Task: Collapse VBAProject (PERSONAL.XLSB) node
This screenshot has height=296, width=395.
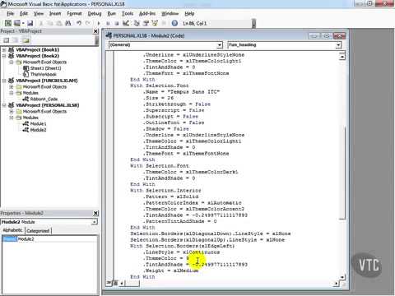Action: pos(4,105)
